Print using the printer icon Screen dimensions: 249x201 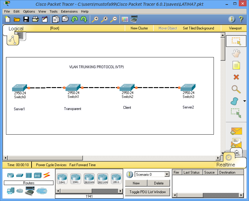35,19
